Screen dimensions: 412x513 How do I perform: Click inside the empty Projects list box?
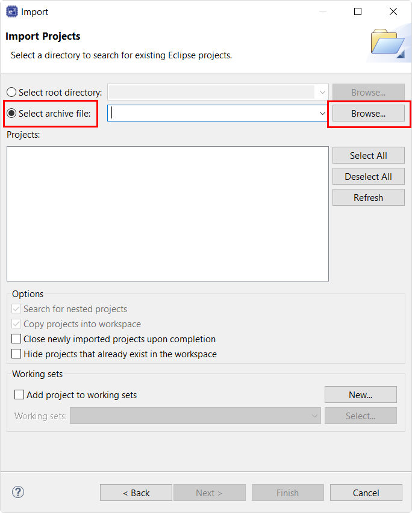(167, 213)
